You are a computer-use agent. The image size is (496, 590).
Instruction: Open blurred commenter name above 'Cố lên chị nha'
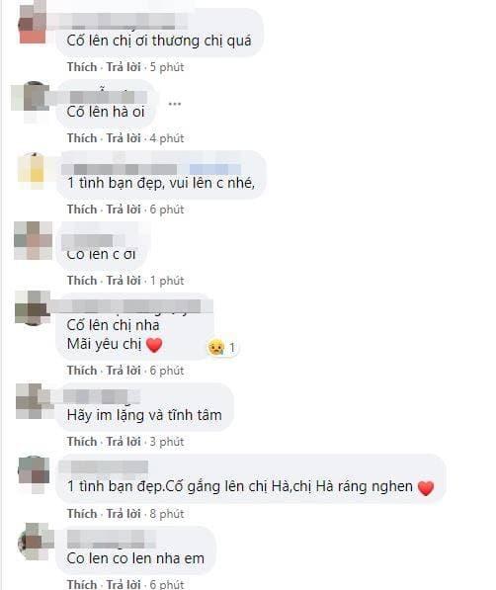tap(130, 306)
